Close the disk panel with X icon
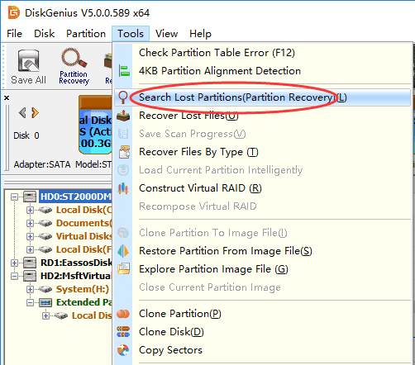 [7, 97]
